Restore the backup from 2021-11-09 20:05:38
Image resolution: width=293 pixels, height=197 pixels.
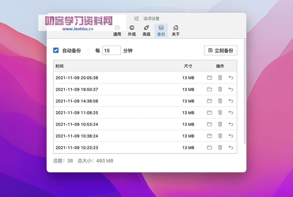tap(231, 78)
